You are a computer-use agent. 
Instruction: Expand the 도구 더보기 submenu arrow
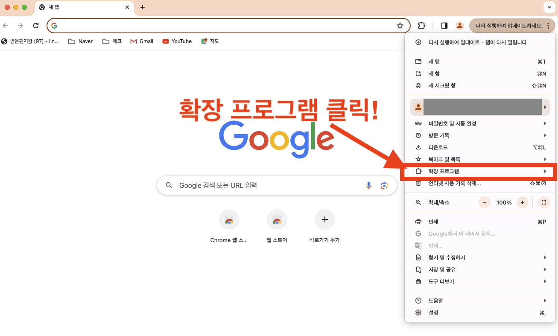coord(545,281)
